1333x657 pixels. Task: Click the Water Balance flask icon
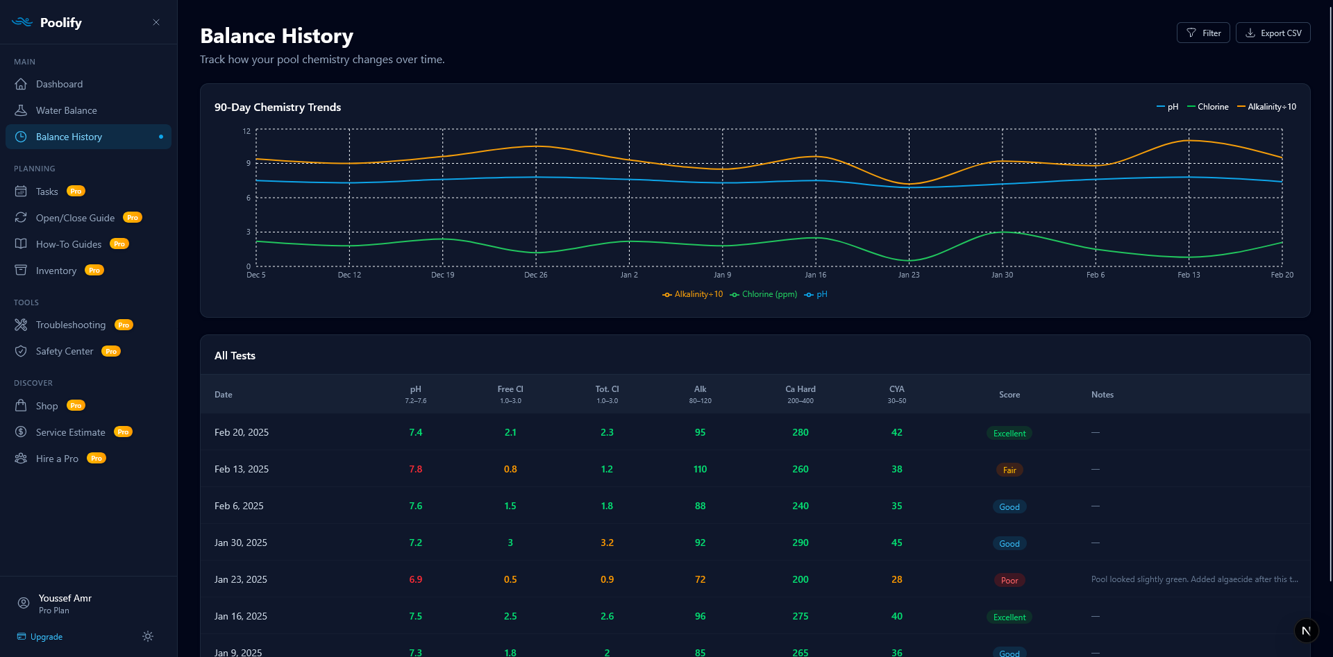[x=21, y=110]
